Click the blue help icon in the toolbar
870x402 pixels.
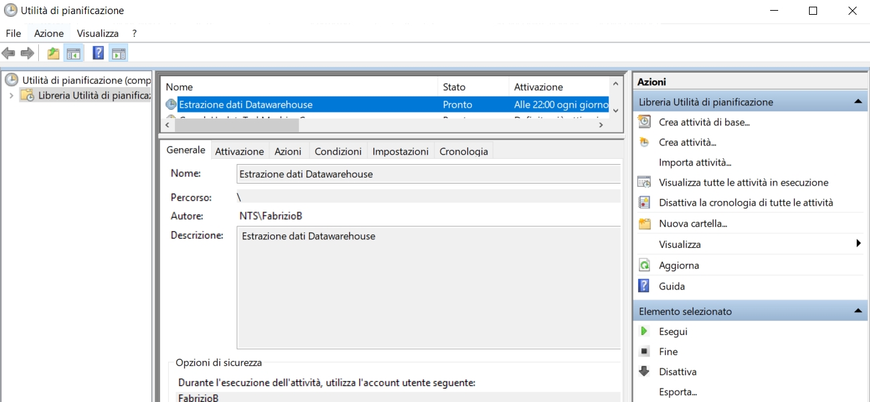(x=98, y=54)
